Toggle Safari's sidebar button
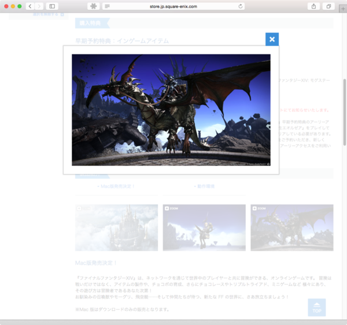Screen dimensions: 347x325 click(52, 6)
